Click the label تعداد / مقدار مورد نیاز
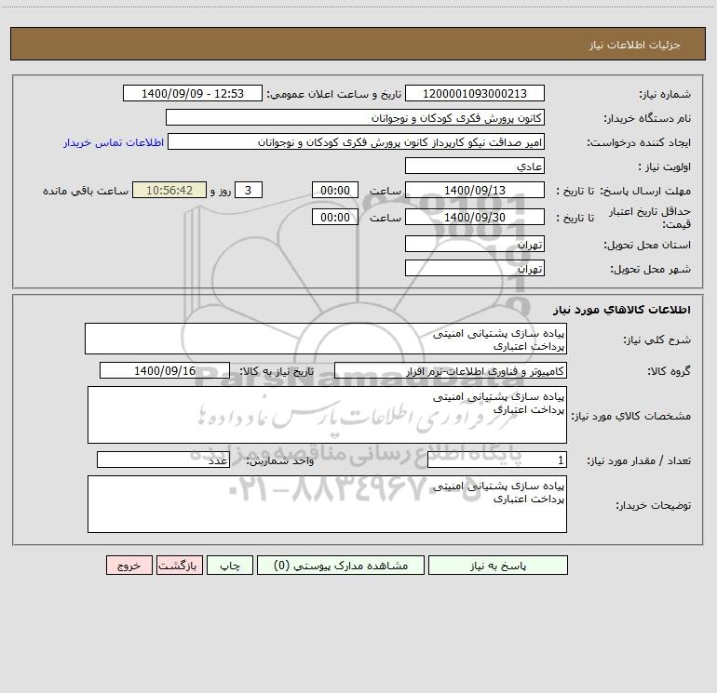The image size is (717, 693). coord(639,460)
